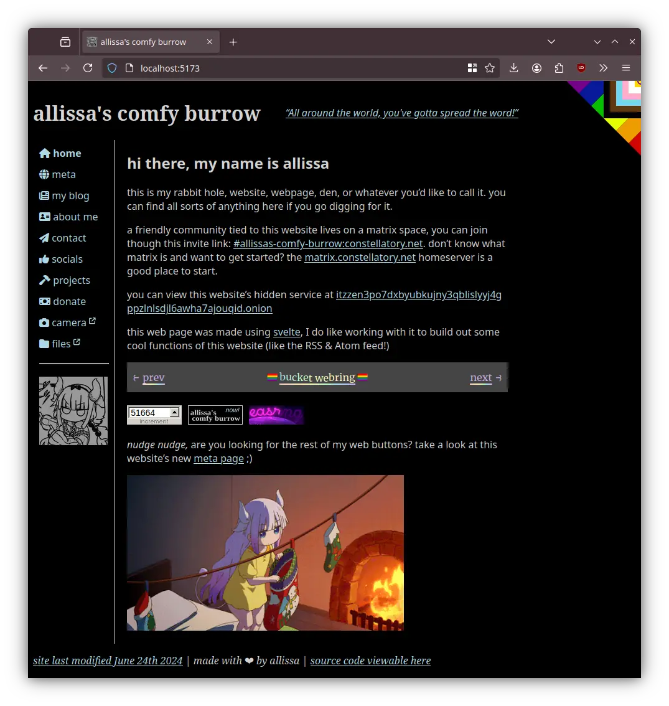Viewport: 669px width, 706px height.
Task: Open the extensions puzzle icon
Action: tap(559, 68)
